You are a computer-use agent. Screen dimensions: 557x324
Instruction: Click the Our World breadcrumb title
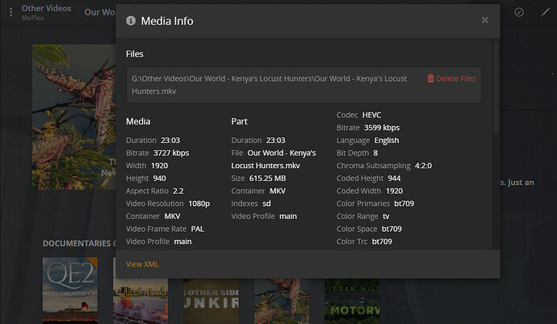100,12
